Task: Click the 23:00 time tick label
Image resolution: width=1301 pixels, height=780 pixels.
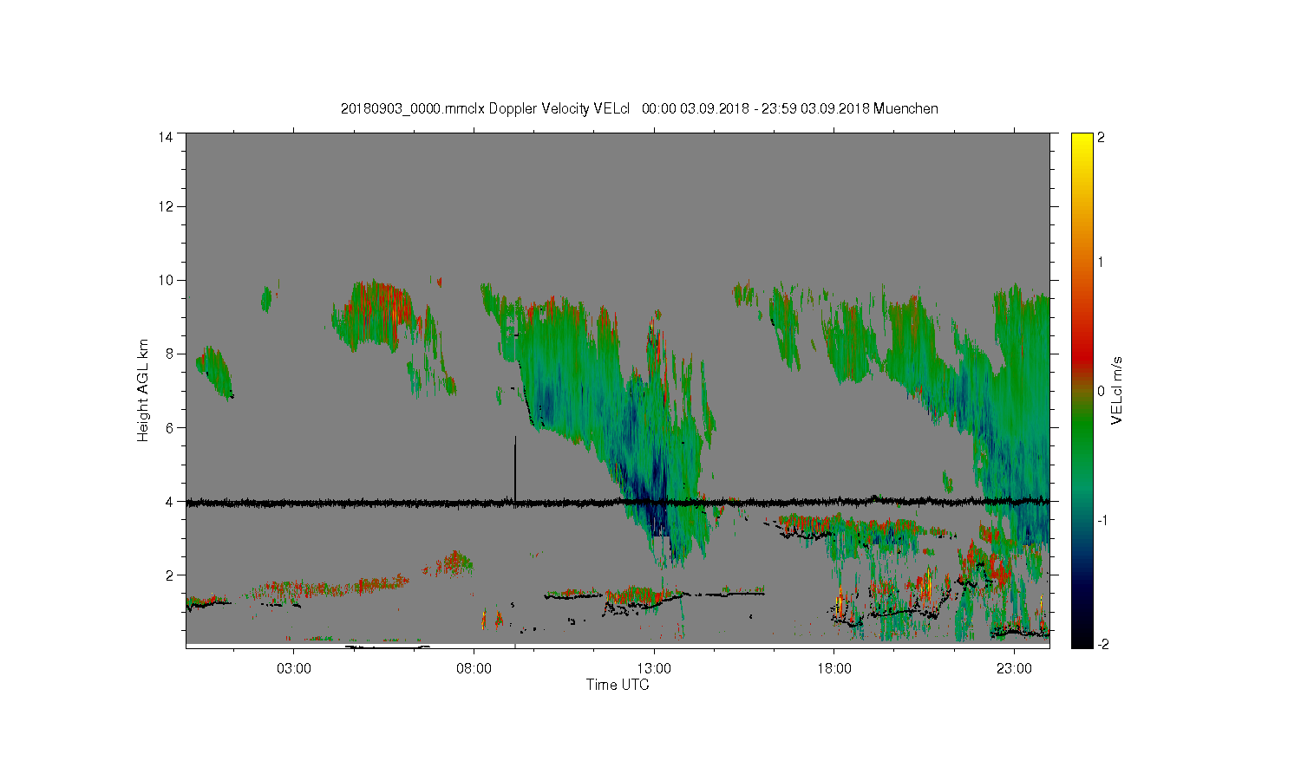Action: [1014, 669]
